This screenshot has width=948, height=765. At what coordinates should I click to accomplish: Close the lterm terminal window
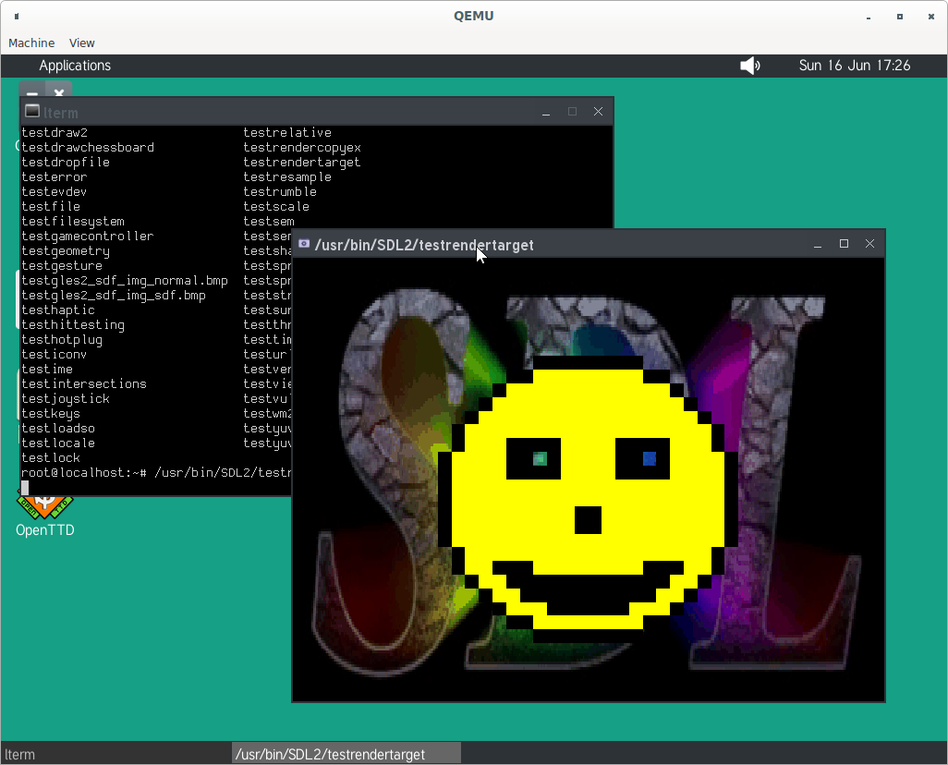598,111
